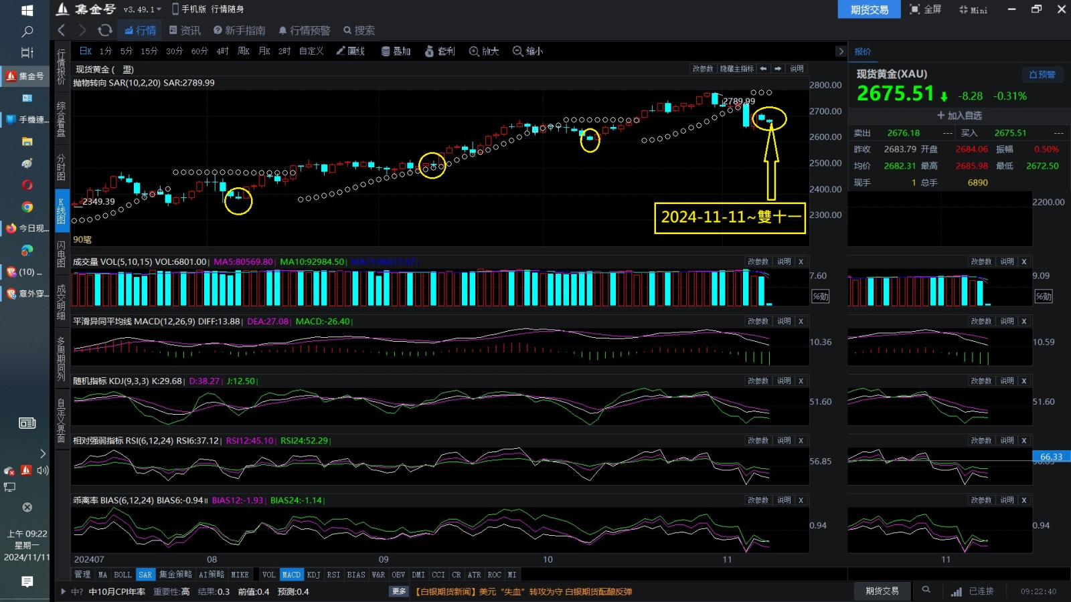The image size is (1071, 602).
Task: Open the version dropdown next to v3.49.1
Action: click(159, 9)
